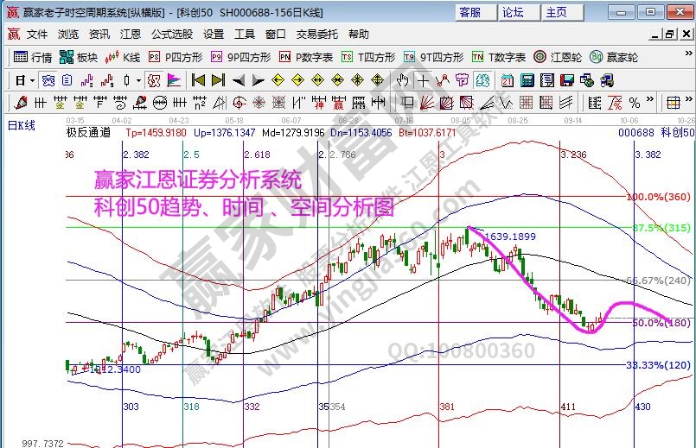Click the percent sign tool icon
The height and width of the screenshot is (448, 696).
(x=634, y=103)
